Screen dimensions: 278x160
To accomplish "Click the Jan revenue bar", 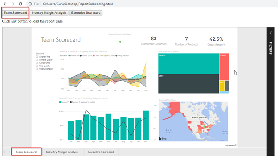I will (71, 130).
